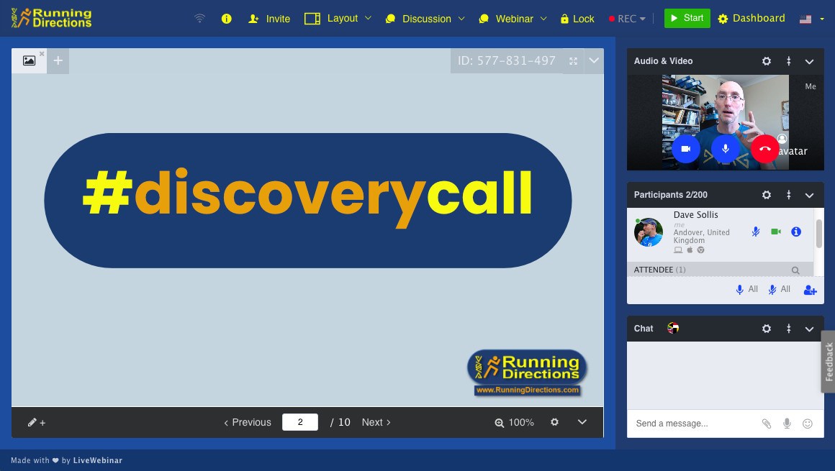Viewport: 835px width, 471px height.
Task: Click the chat voice message microphone
Action: (x=787, y=424)
